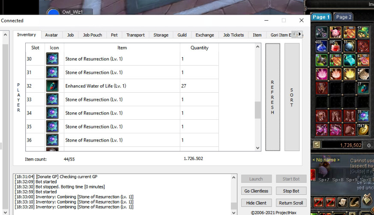Click the Stone of Resurrection icon in slot 30

pyautogui.click(x=52, y=59)
